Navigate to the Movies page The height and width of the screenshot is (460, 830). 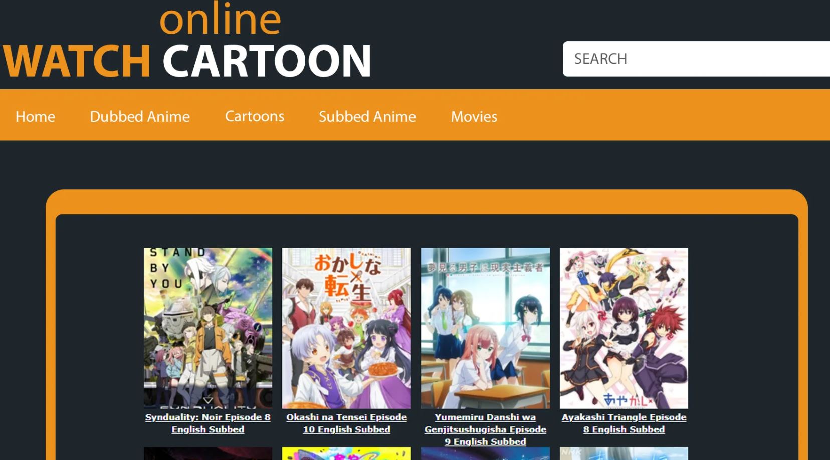(474, 116)
